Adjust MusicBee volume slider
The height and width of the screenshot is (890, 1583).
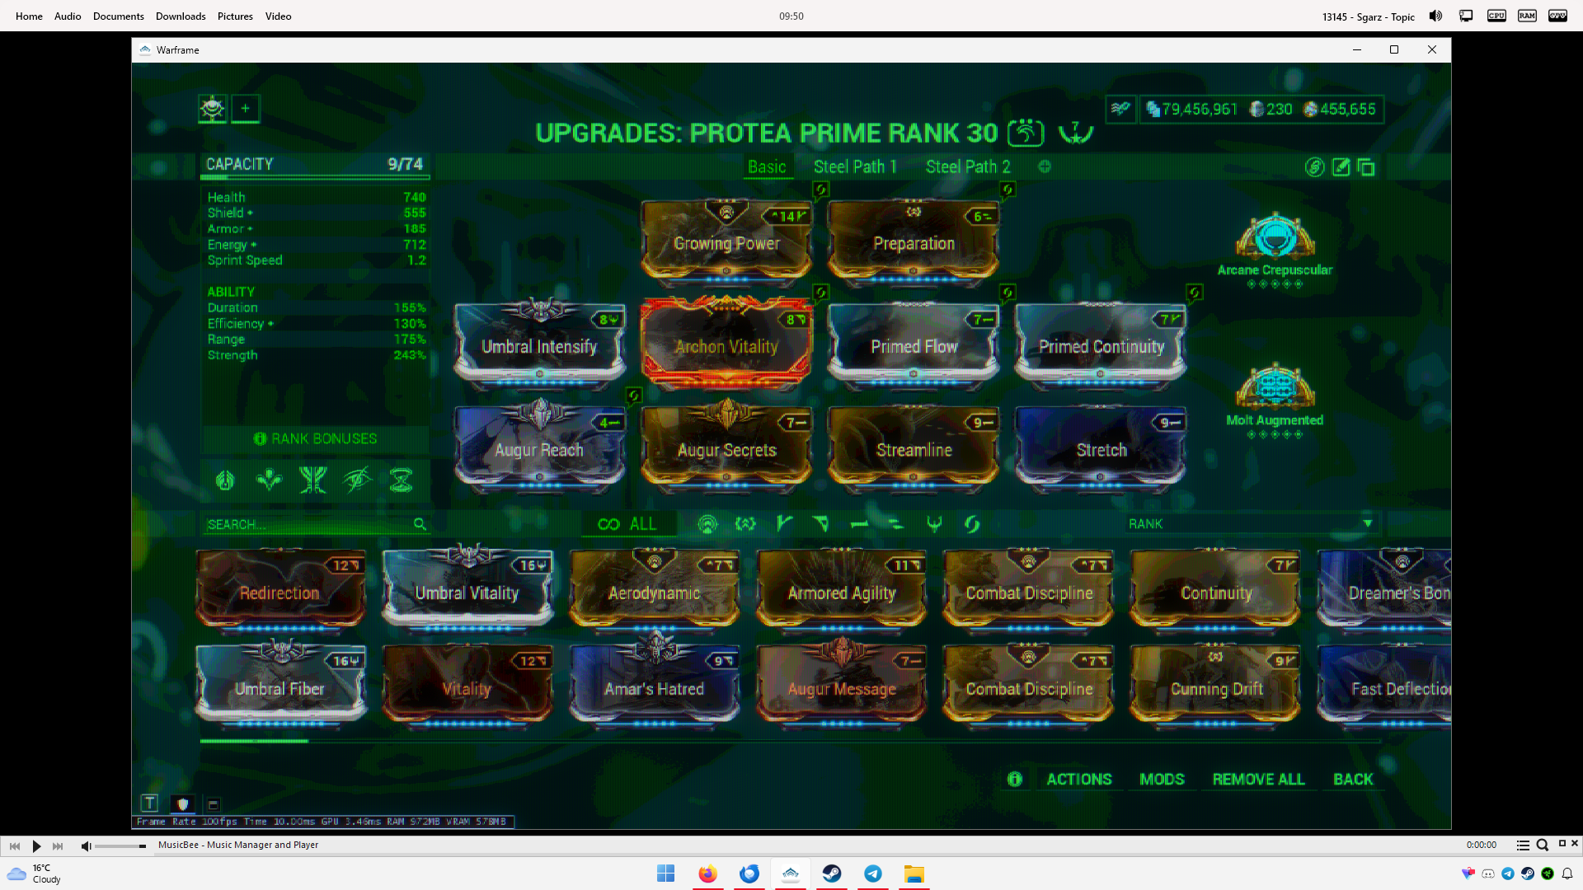coord(120,845)
